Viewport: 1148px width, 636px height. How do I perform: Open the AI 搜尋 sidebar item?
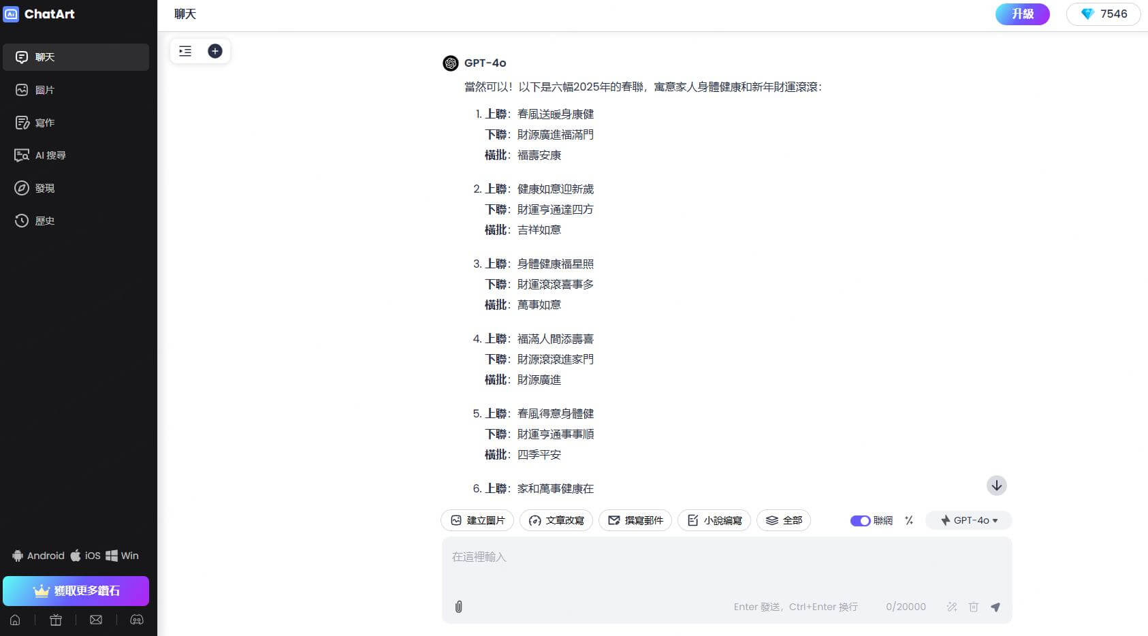(76, 155)
